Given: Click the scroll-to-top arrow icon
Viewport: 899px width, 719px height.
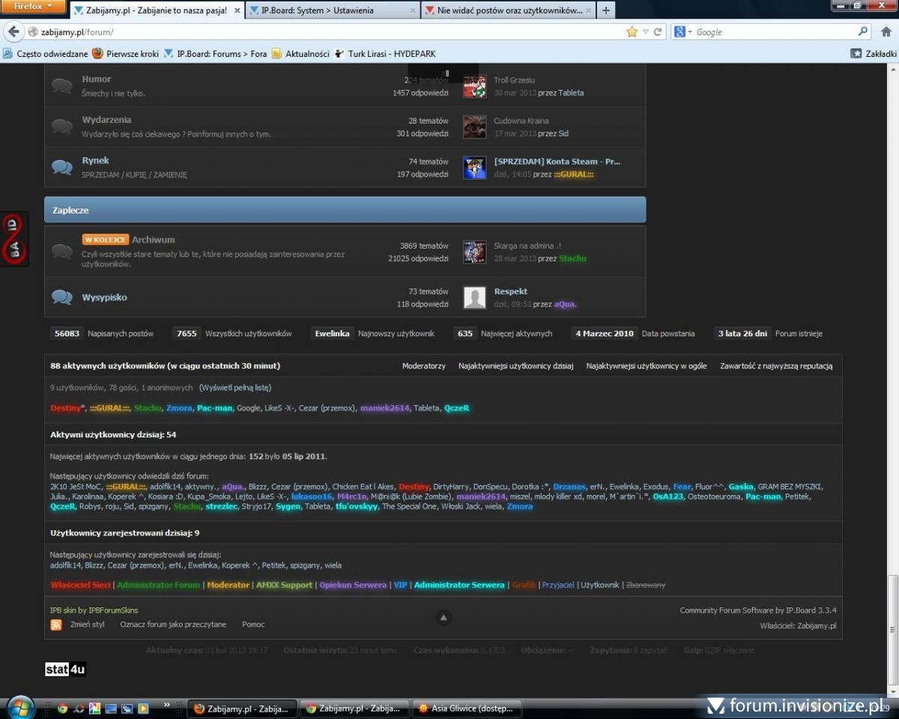Looking at the screenshot, I should point(444,618).
